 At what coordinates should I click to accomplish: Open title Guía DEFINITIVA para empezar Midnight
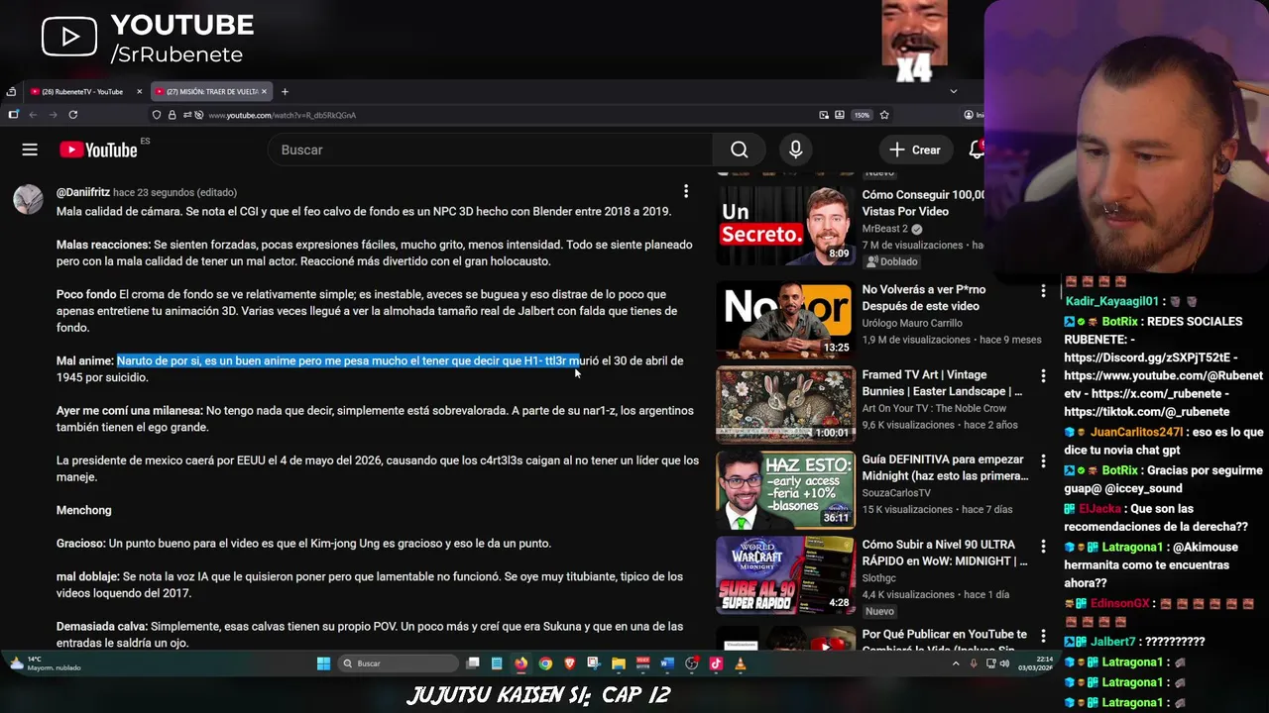(945, 467)
